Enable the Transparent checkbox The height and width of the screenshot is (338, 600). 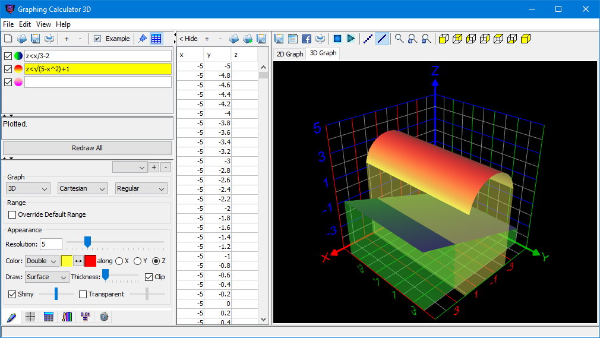pos(83,294)
